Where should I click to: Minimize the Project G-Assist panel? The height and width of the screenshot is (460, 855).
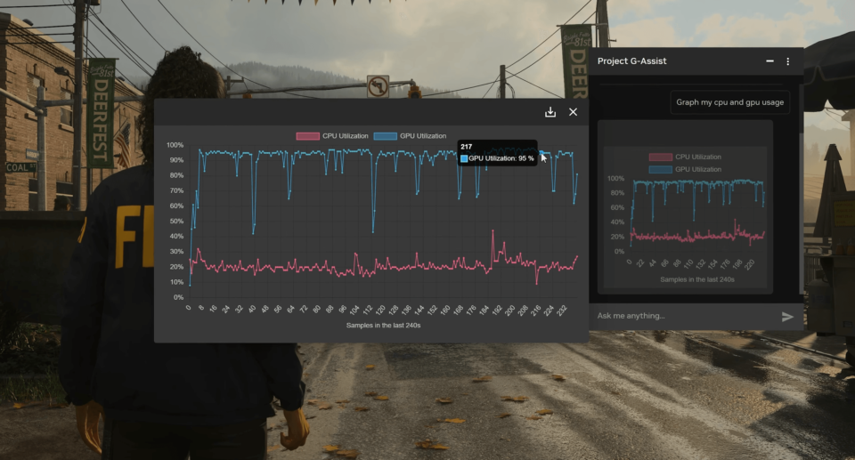[769, 61]
